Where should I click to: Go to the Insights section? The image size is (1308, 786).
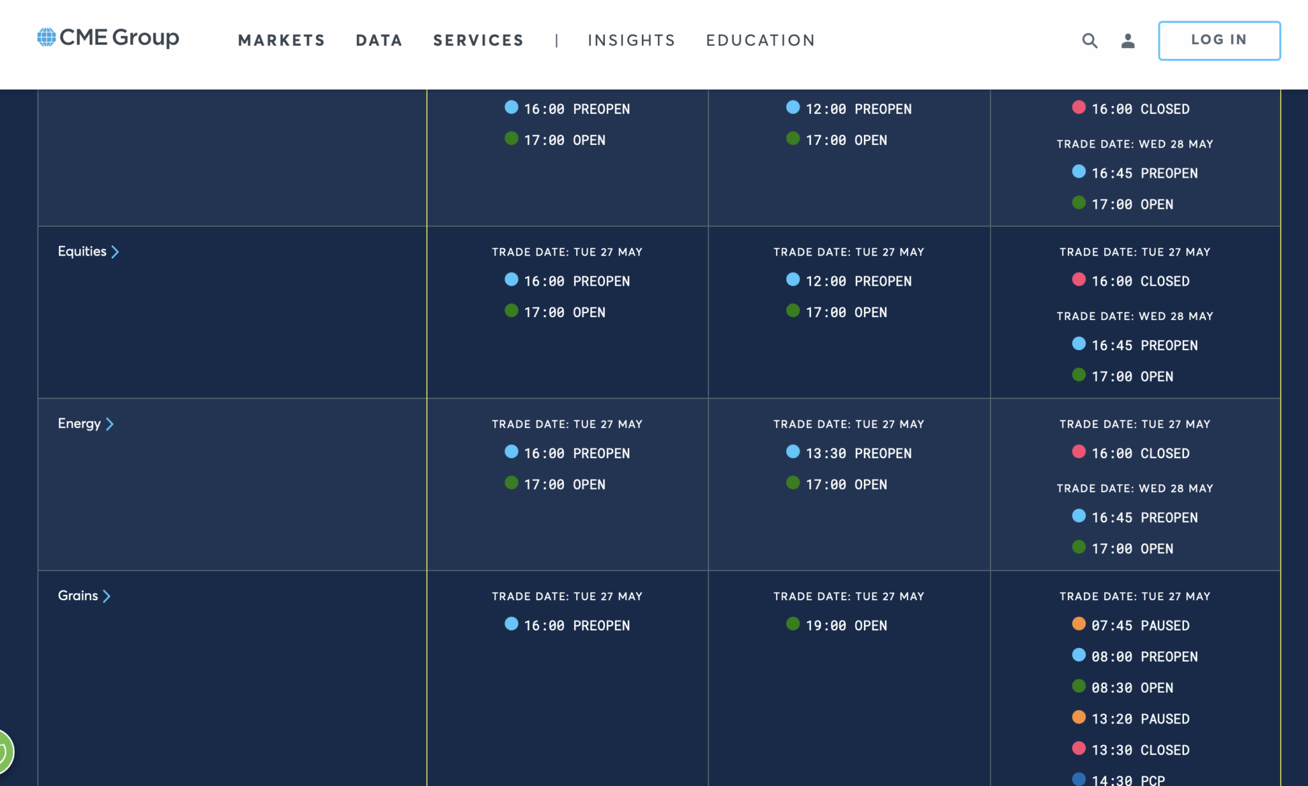(x=631, y=40)
